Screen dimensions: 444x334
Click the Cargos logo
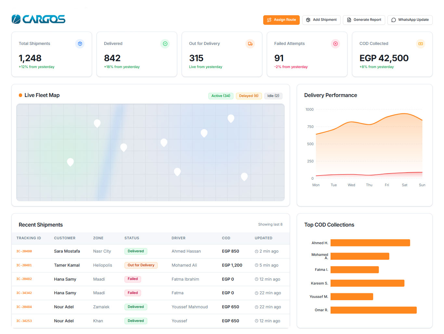point(38,19)
